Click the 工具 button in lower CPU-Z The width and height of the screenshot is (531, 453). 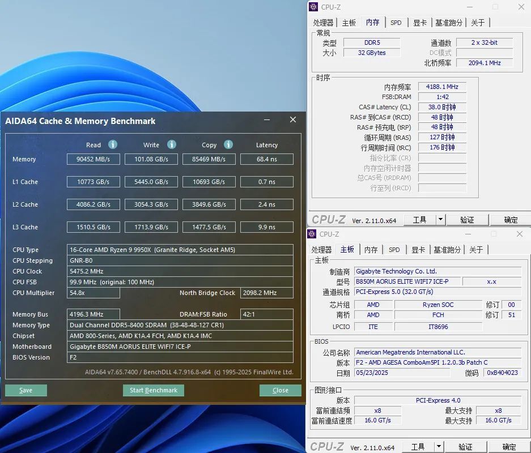pyautogui.click(x=418, y=447)
